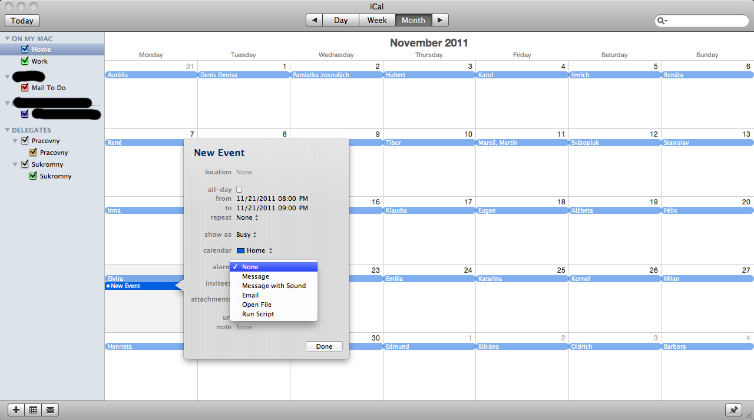This screenshot has height=420, width=754.
Task: Collapse the Sukromny delegate group
Action: (x=15, y=165)
